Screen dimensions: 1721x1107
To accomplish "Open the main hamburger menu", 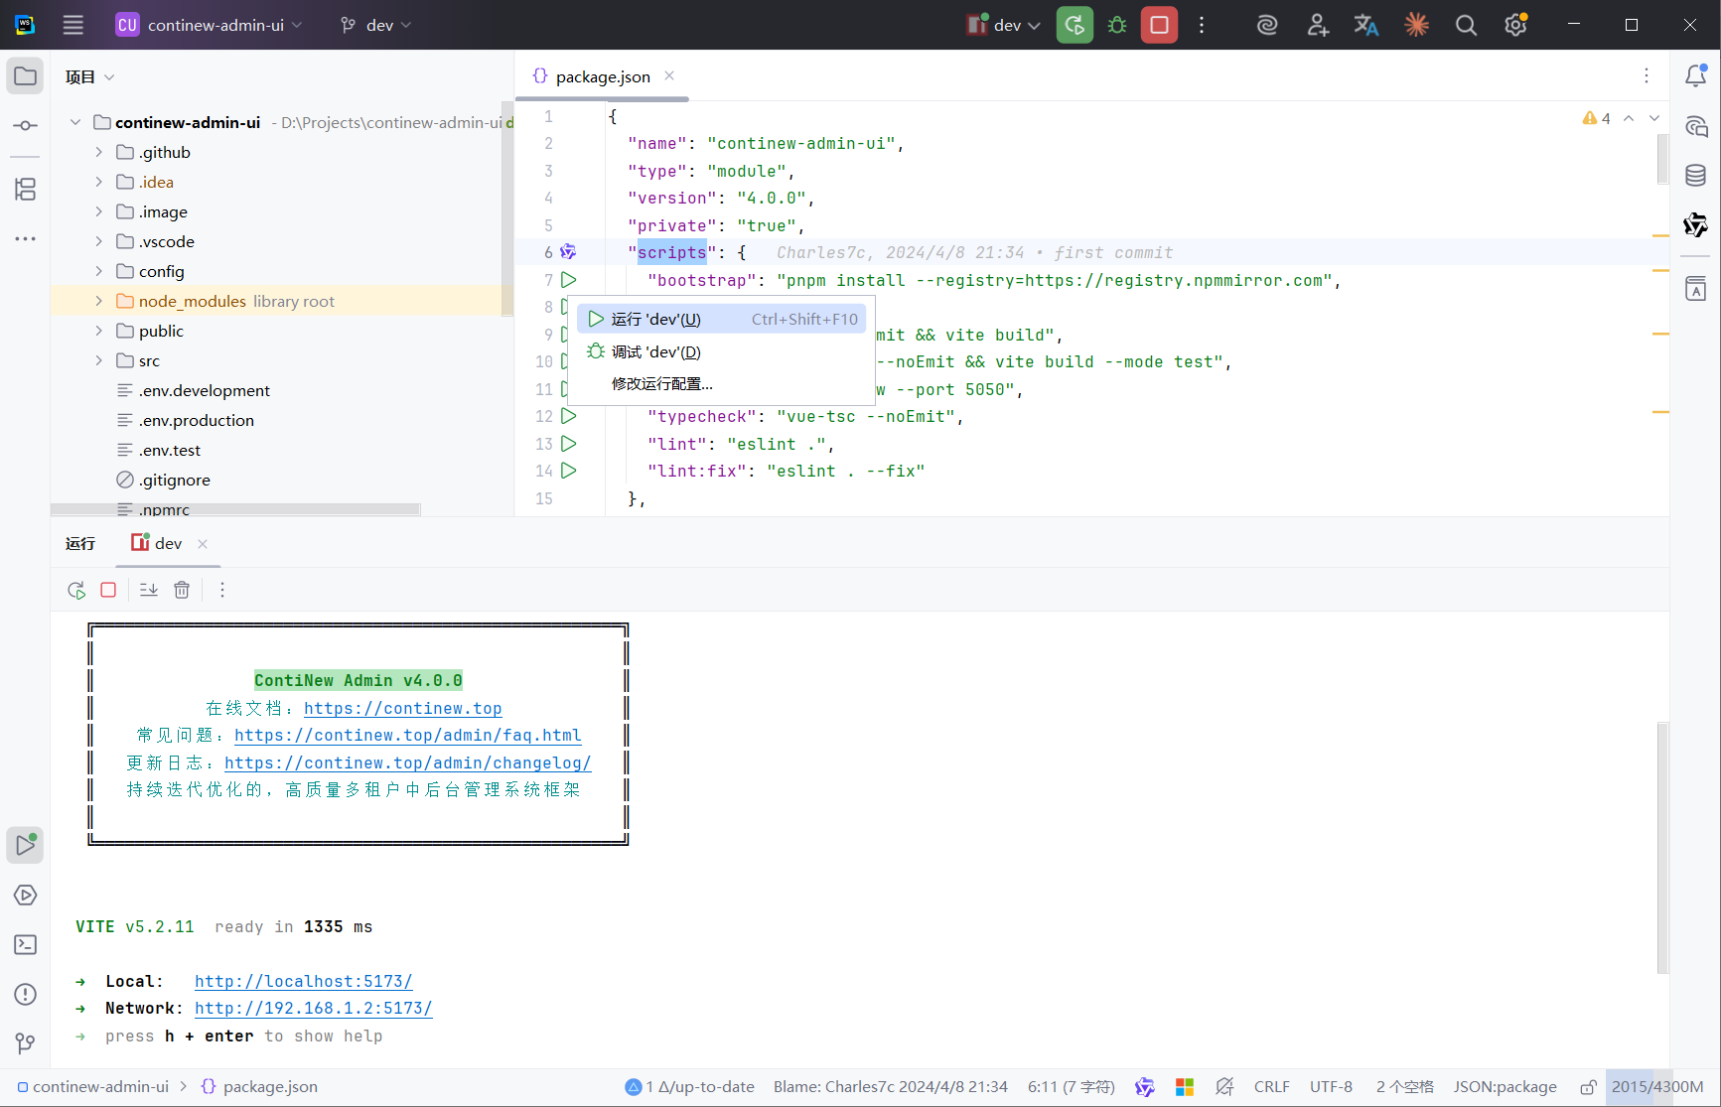I will (x=73, y=25).
